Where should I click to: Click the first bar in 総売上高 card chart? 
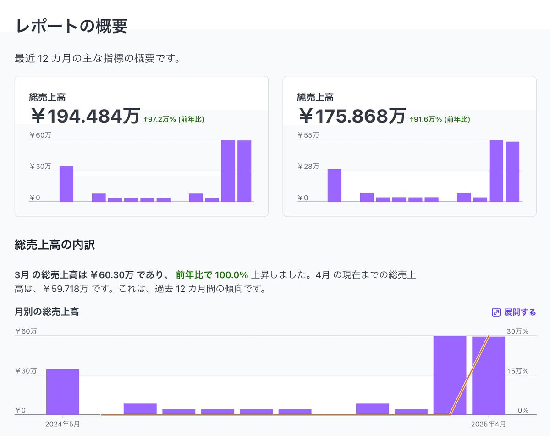66,184
